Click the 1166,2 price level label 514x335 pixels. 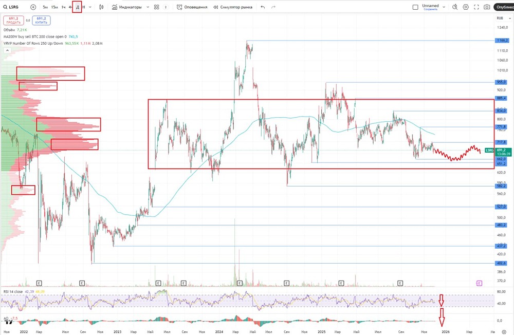502,40
